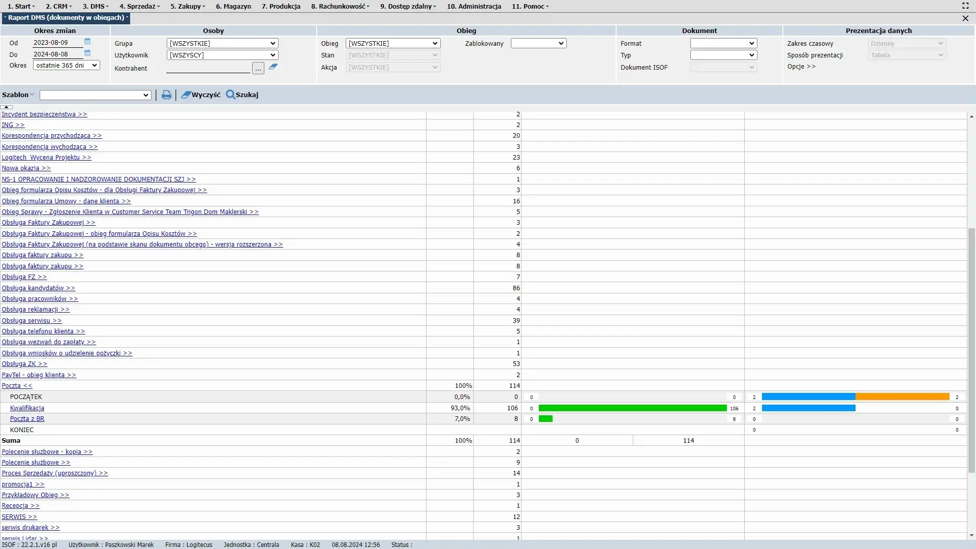Viewport: 976px width, 549px height.
Task: Expand Obsługa kandydatów >> link
Action: click(38, 288)
